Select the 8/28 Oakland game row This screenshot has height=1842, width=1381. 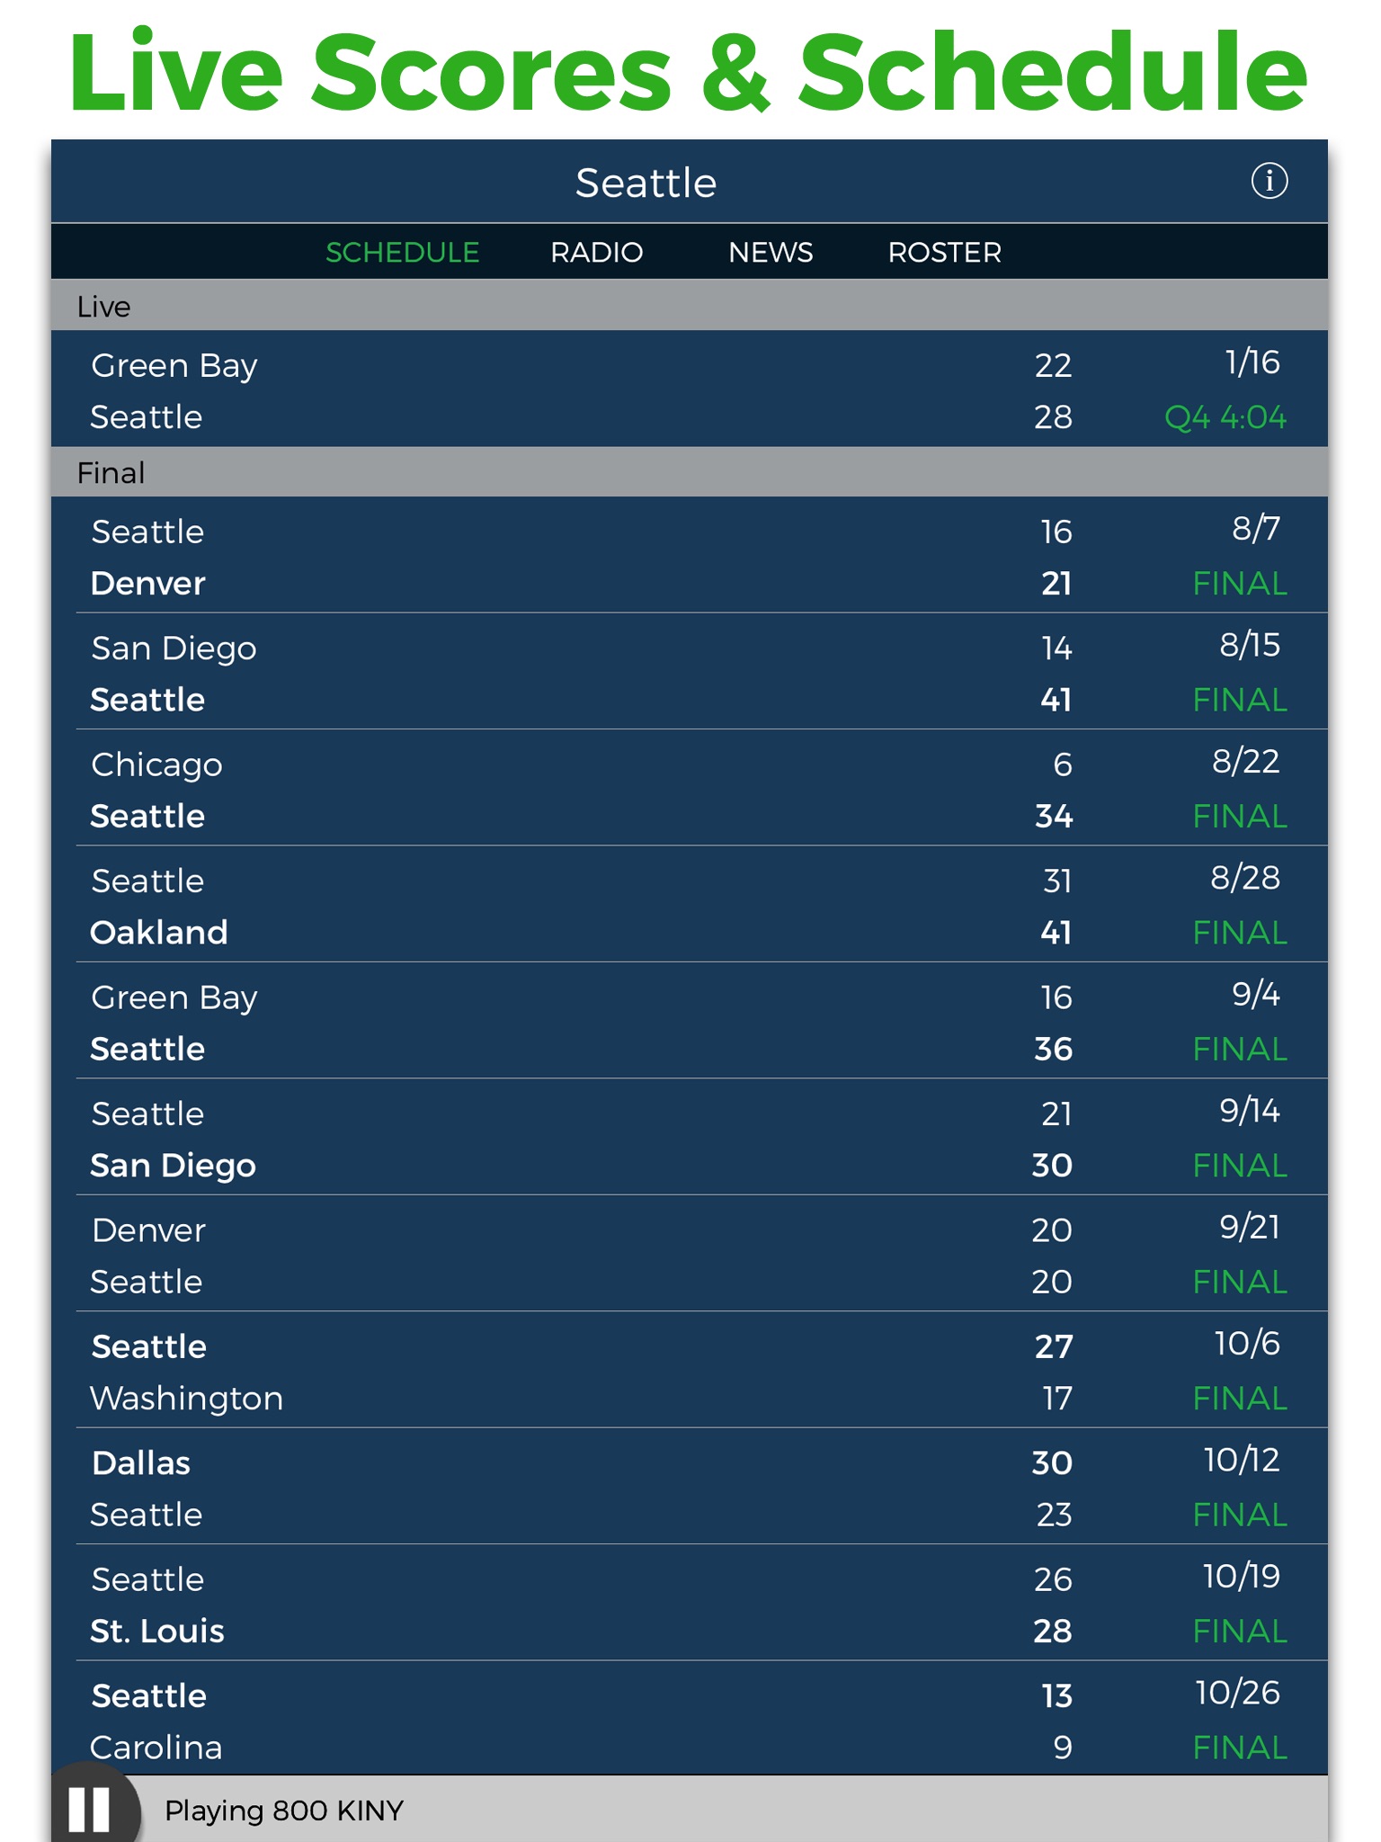click(689, 906)
